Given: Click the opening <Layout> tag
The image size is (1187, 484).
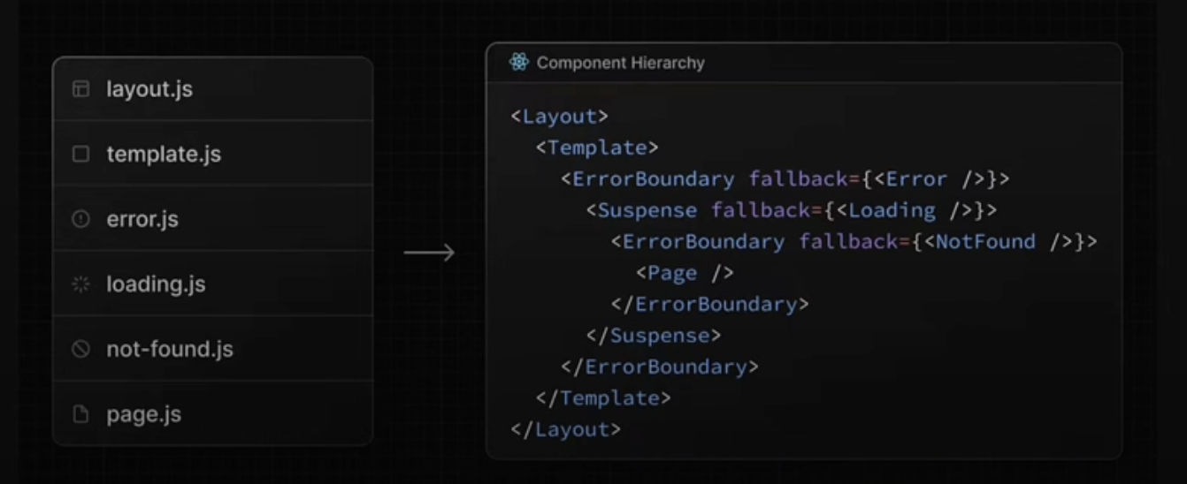Looking at the screenshot, I should tap(559, 117).
